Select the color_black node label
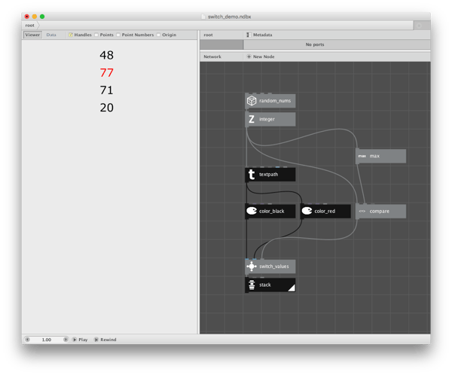This screenshot has width=452, height=375. pyautogui.click(x=271, y=212)
